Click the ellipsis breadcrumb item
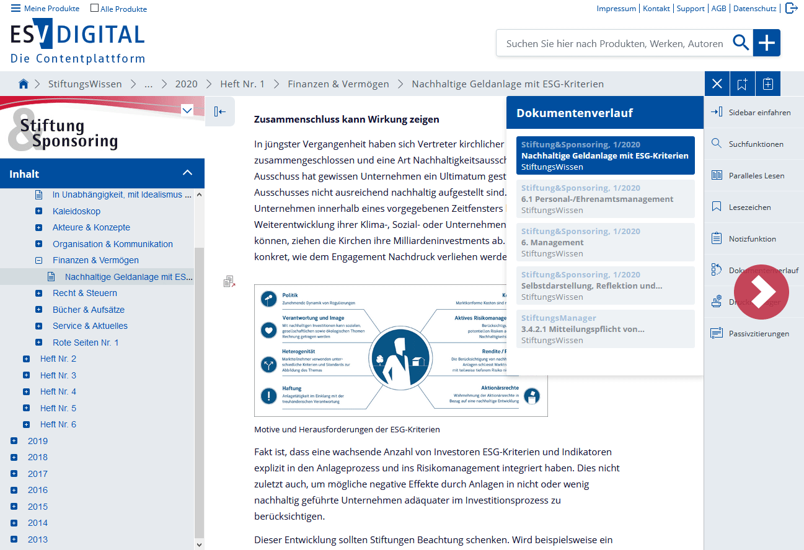804x550 pixels. point(149,84)
